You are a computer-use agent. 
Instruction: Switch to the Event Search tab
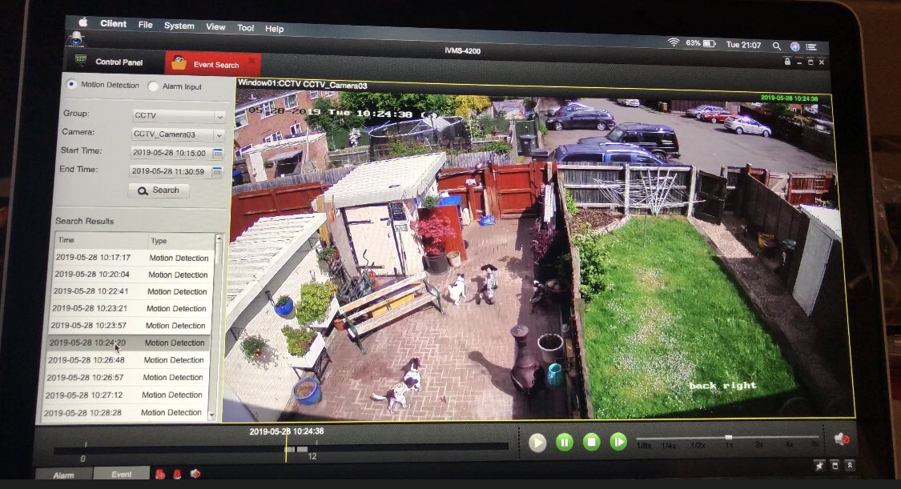click(x=212, y=64)
